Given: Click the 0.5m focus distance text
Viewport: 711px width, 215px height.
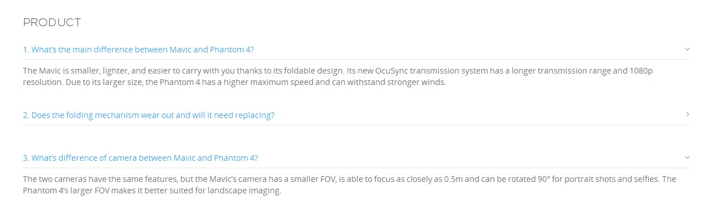Looking at the screenshot, I should [454, 179].
